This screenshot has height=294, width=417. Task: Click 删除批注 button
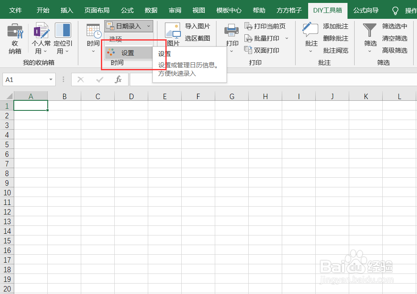point(336,38)
